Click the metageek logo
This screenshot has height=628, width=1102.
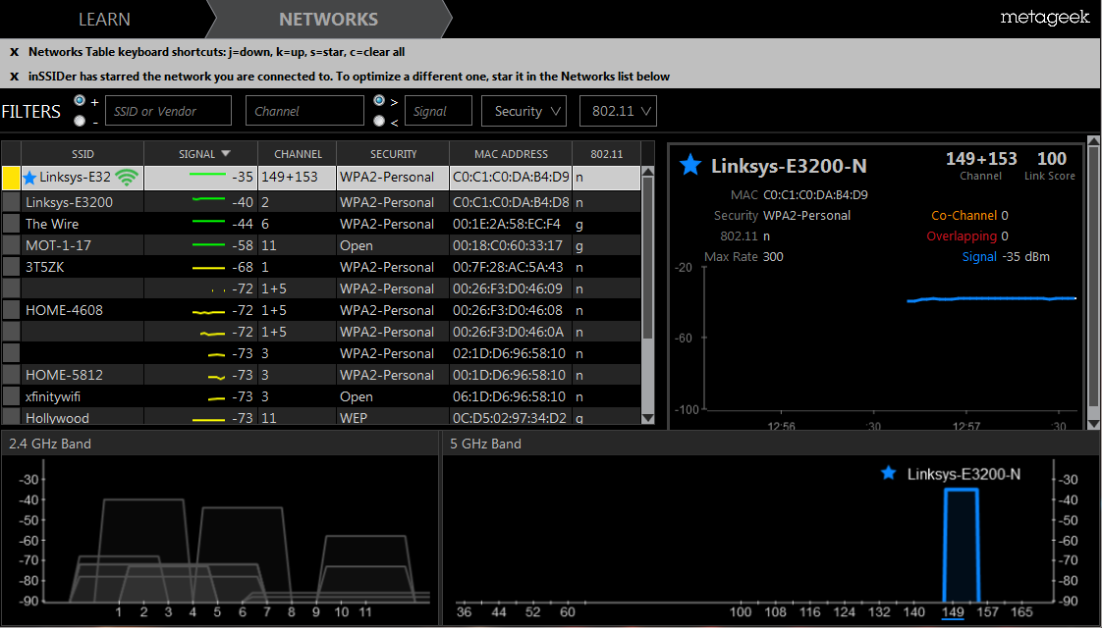coord(1044,19)
